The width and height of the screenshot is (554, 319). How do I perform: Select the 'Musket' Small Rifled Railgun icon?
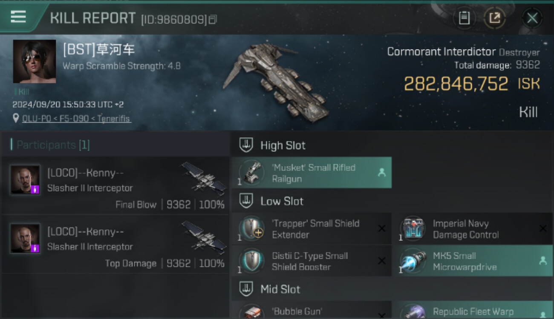click(x=251, y=173)
